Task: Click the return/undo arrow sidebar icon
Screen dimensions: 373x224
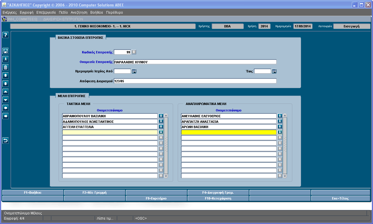Action: coord(6,141)
